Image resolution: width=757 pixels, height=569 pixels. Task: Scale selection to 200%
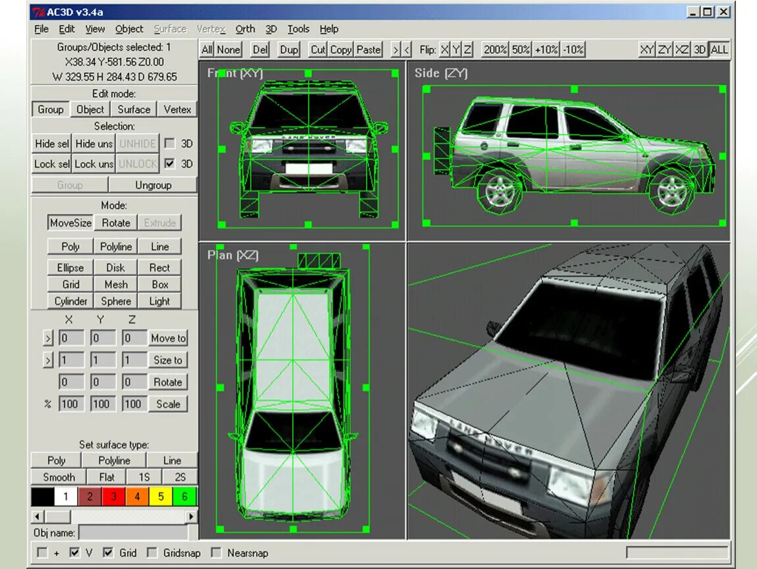tap(495, 49)
